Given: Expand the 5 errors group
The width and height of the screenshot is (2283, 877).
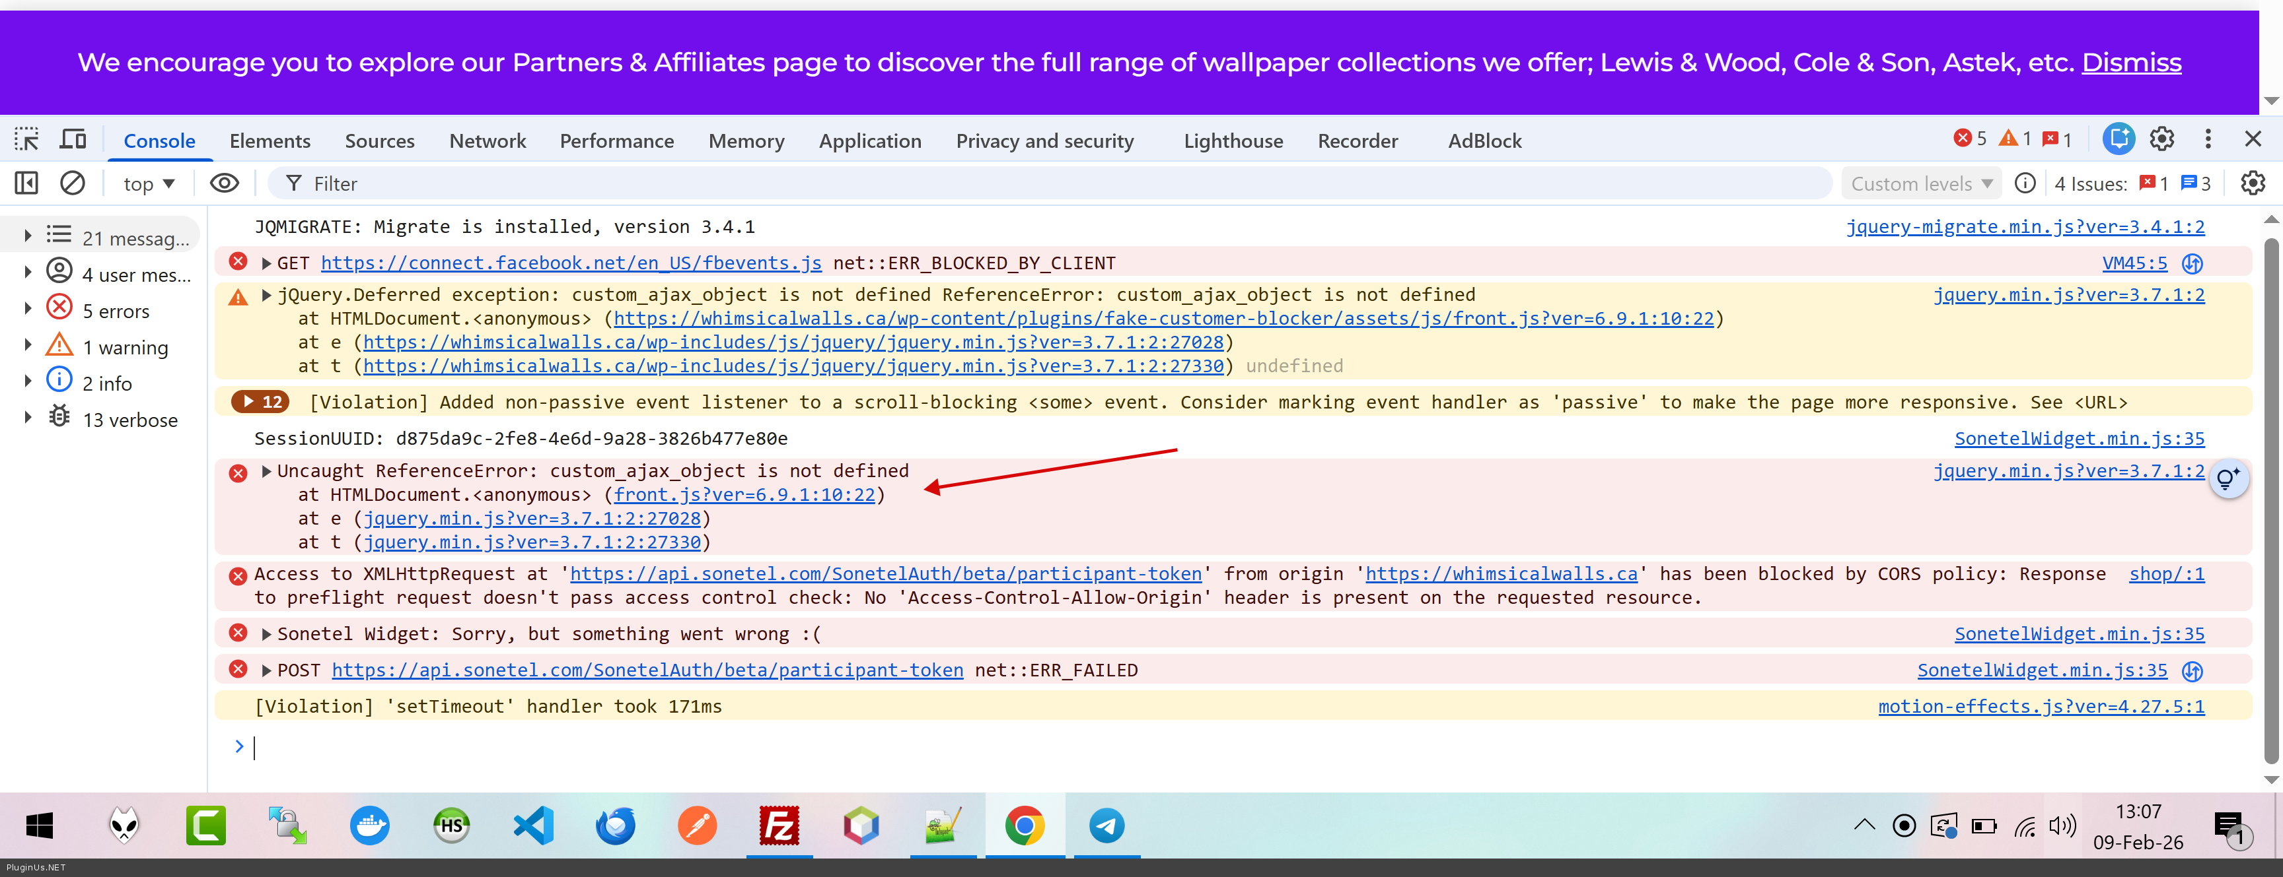Looking at the screenshot, I should tap(28, 309).
